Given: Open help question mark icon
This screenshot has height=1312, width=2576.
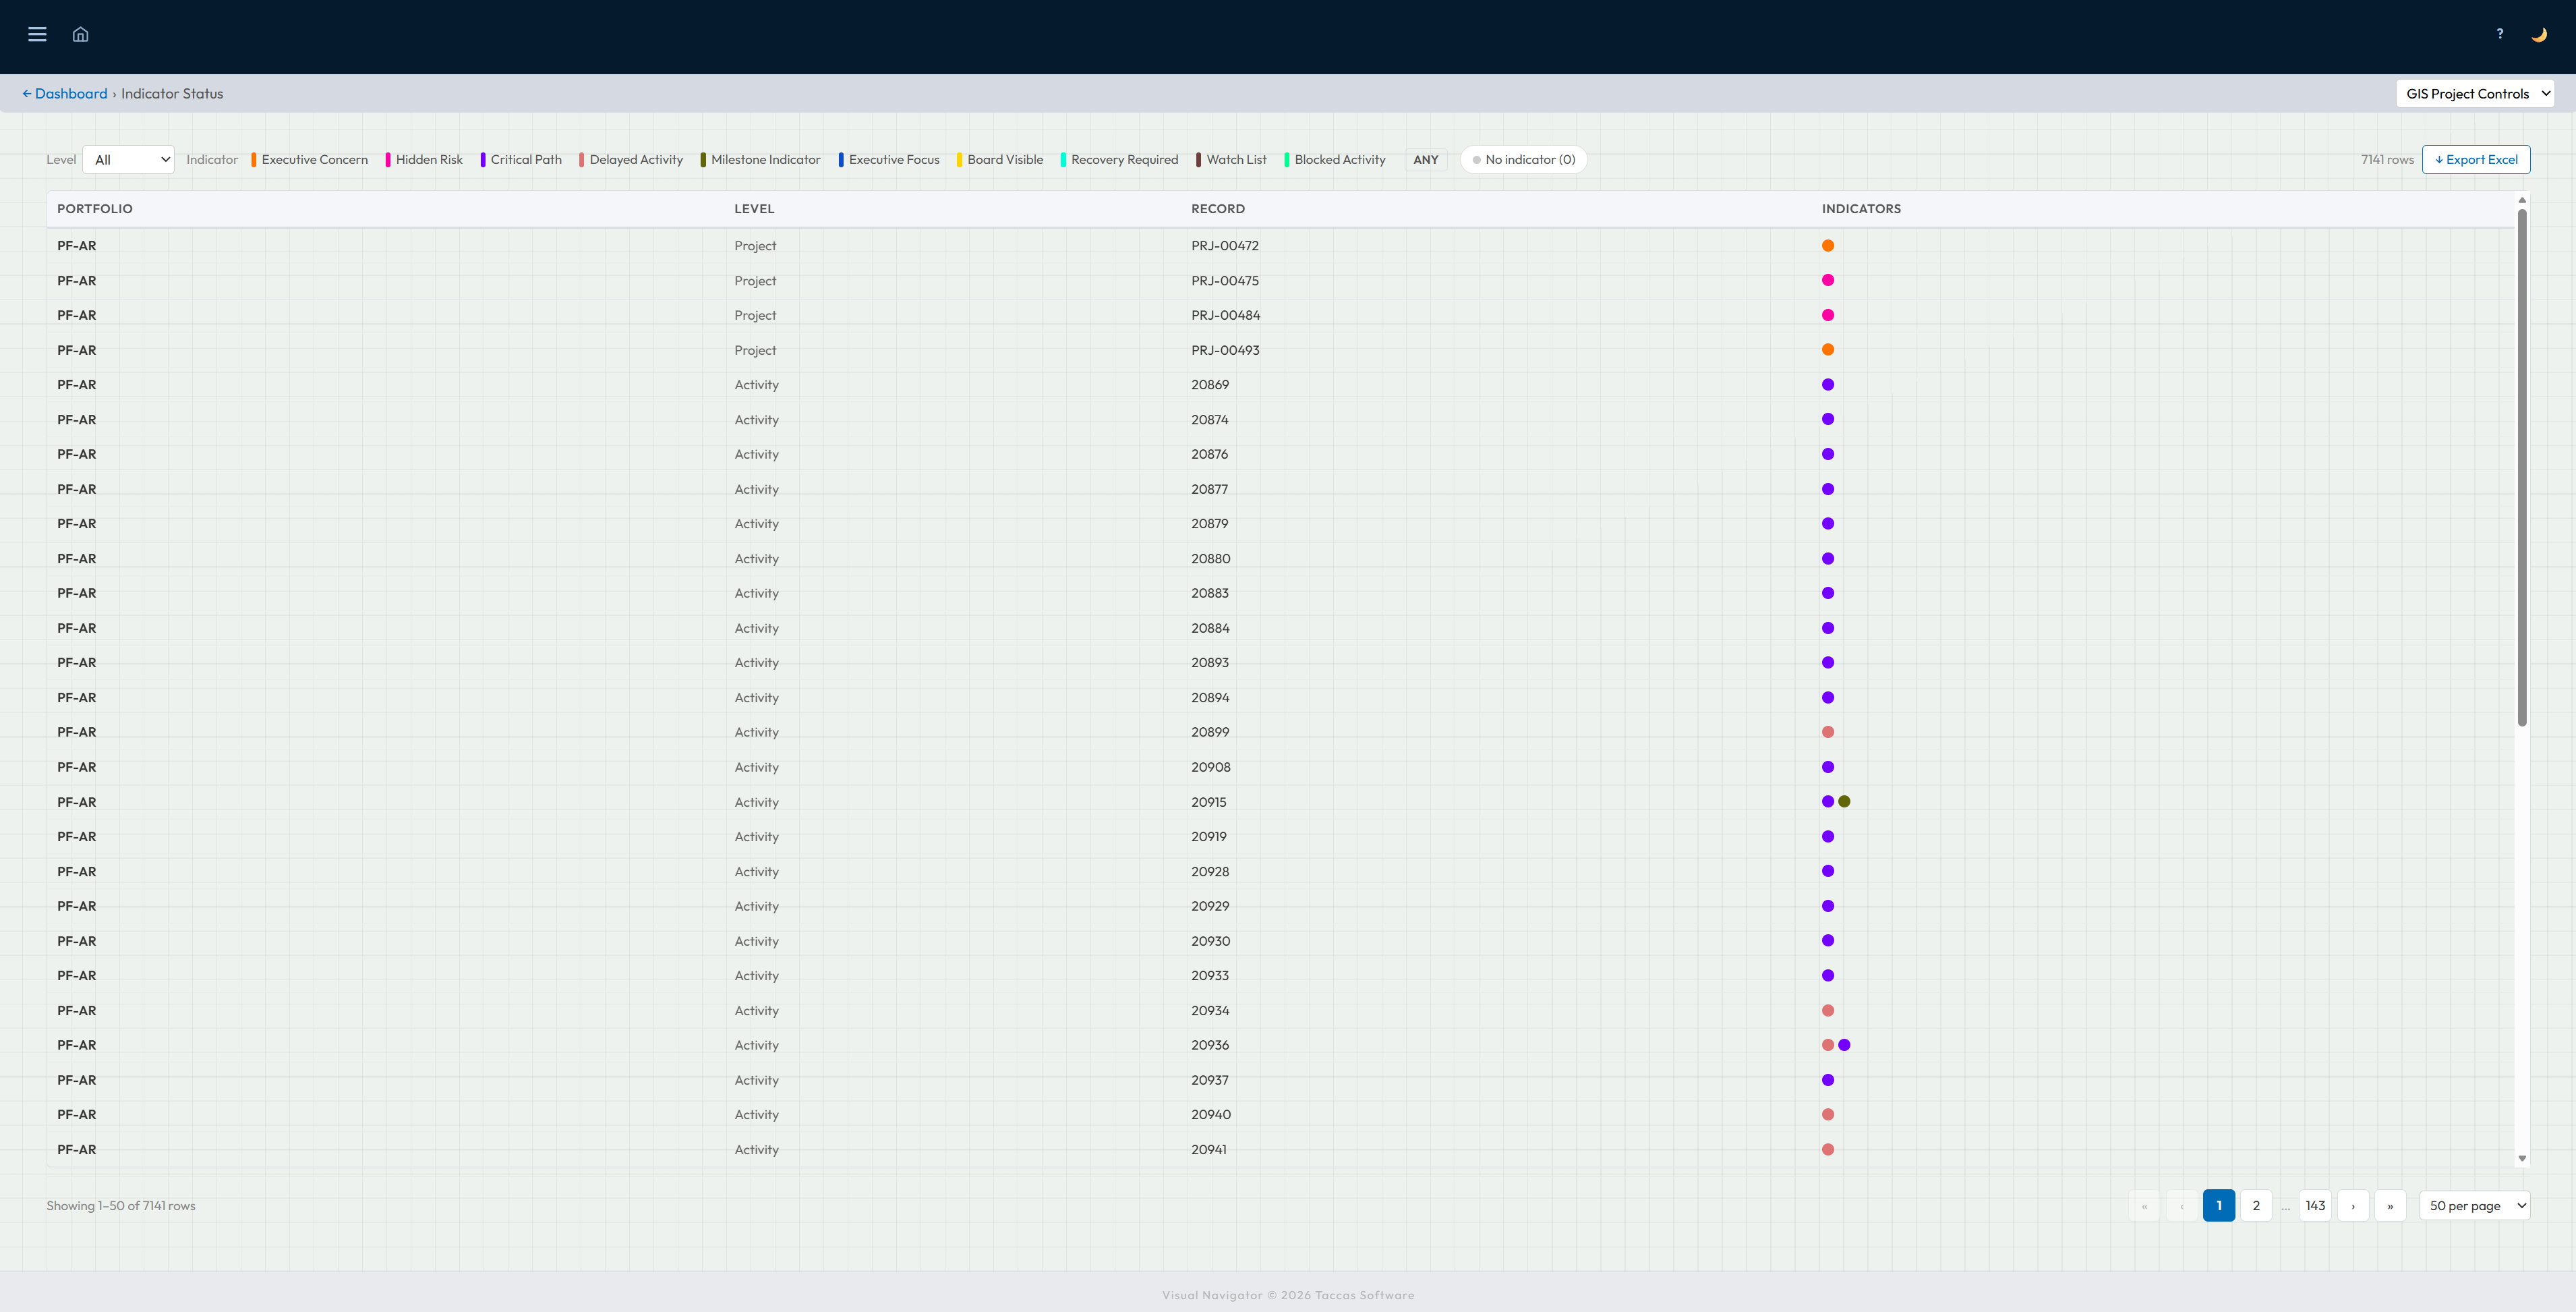Looking at the screenshot, I should (2500, 34).
